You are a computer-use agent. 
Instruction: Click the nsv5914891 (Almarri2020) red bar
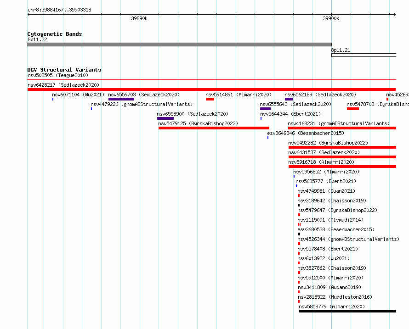[210, 99]
